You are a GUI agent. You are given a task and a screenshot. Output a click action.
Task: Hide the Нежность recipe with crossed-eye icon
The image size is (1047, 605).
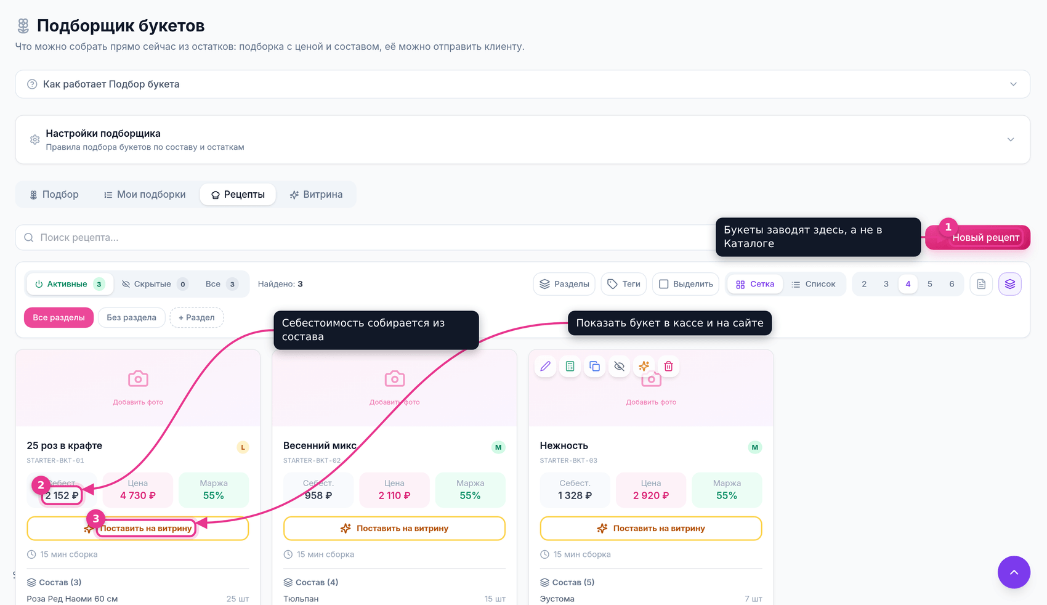tap(620, 367)
